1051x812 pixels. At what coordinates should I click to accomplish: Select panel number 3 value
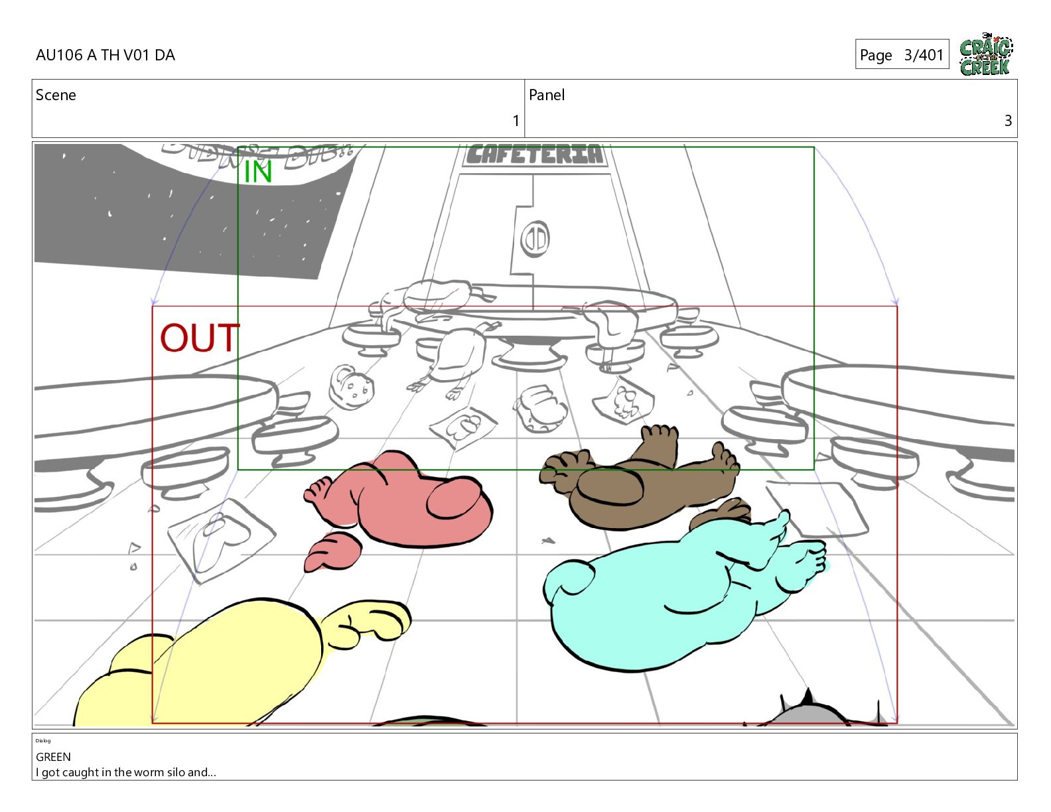click(x=1008, y=121)
